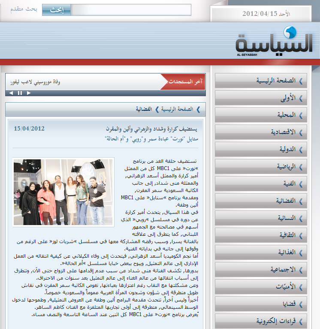The width and height of the screenshot is (320, 329).
Task: Open the قضايا section in sidebar
Action: (x=261, y=304)
